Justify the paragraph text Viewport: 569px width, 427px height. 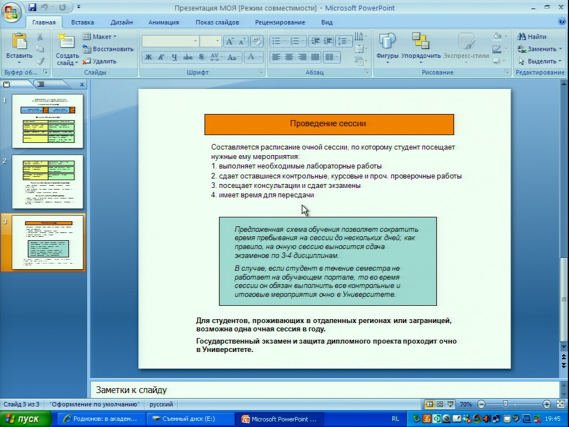point(316,57)
